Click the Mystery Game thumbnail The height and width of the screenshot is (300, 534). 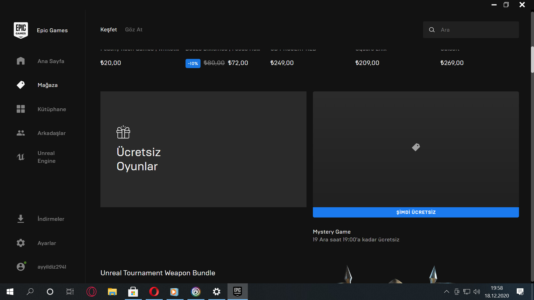click(x=416, y=149)
